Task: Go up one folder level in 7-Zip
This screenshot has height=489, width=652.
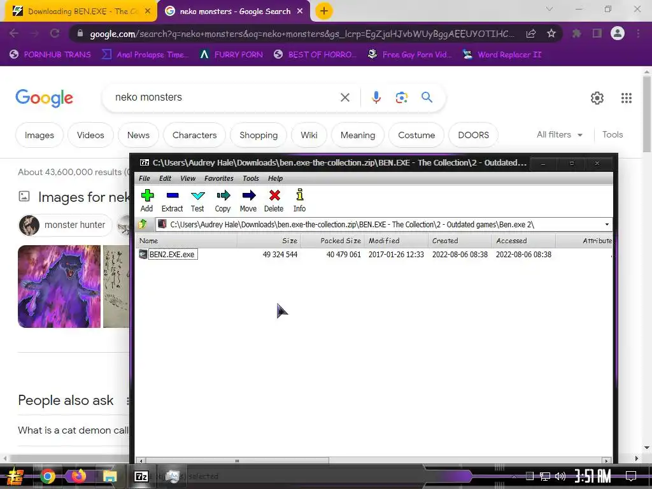Action: (143, 225)
